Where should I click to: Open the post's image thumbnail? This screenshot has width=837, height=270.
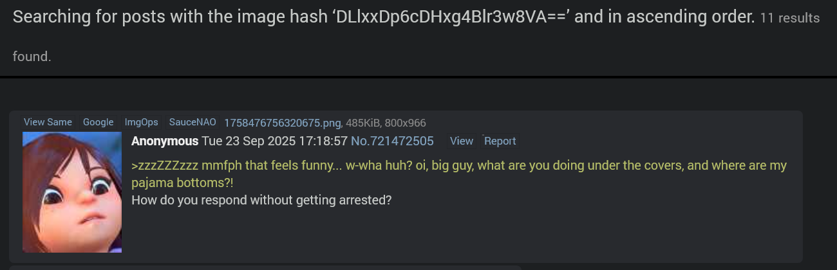pos(72,192)
